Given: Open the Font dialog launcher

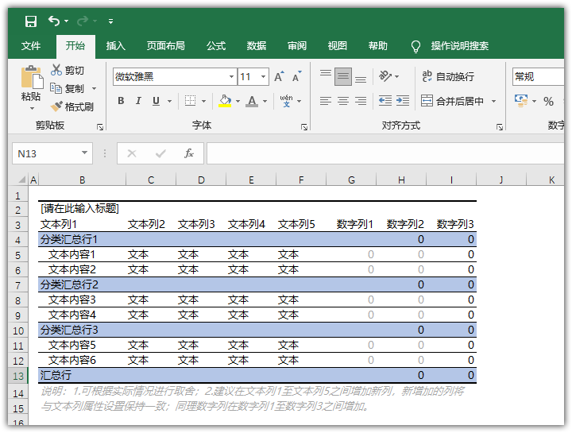Looking at the screenshot, I should pos(303,127).
